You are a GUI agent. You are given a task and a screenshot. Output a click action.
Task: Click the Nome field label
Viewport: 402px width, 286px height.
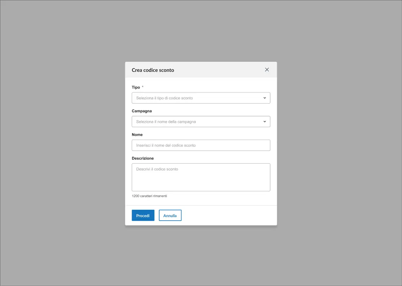pyautogui.click(x=137, y=135)
